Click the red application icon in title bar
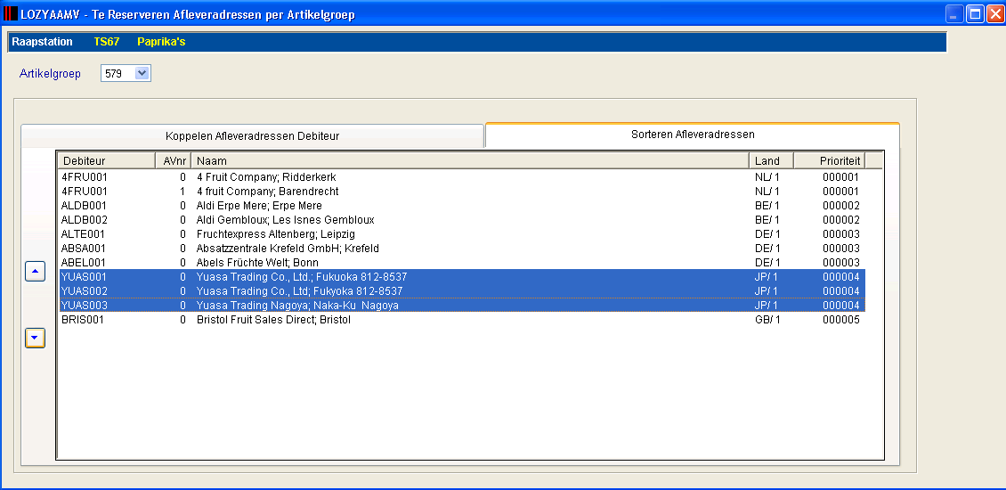The image size is (1006, 490). (x=11, y=13)
